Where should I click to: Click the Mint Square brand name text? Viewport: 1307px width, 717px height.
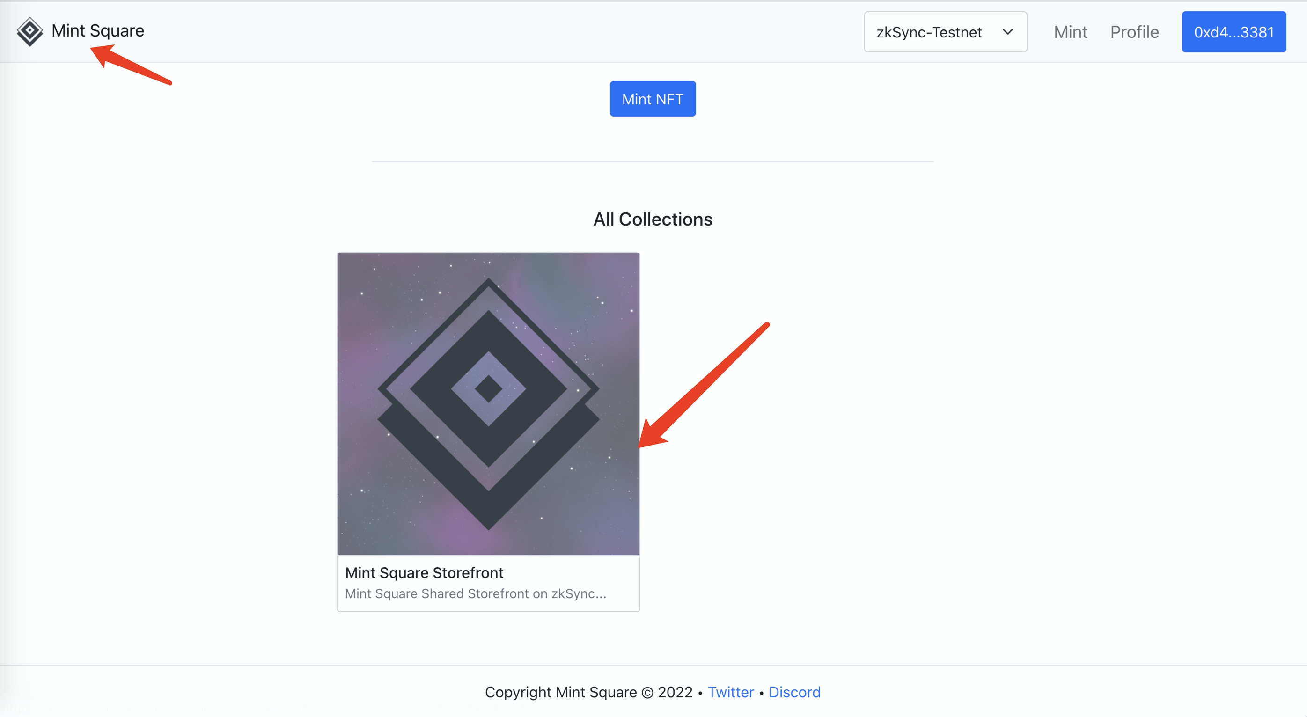(x=98, y=31)
